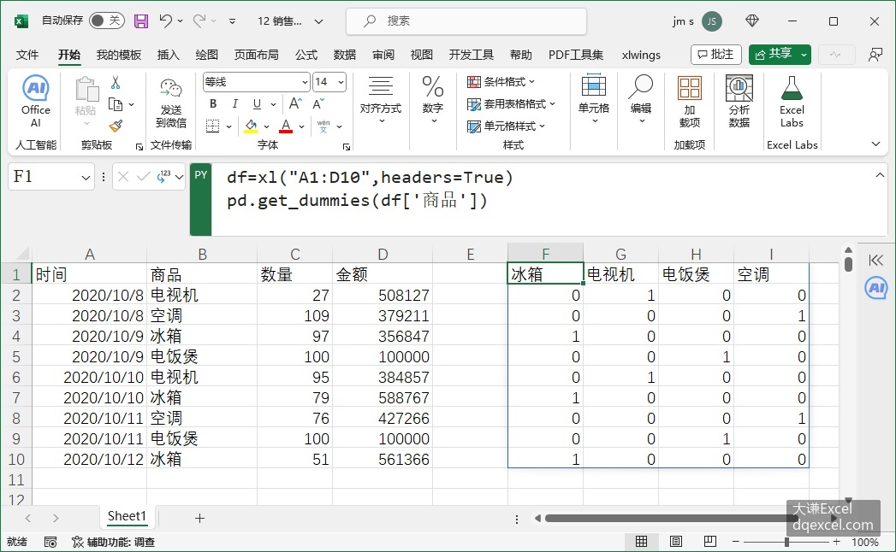Toggle the AutoSave switch
This screenshot has width=896, height=552.
pyautogui.click(x=106, y=21)
